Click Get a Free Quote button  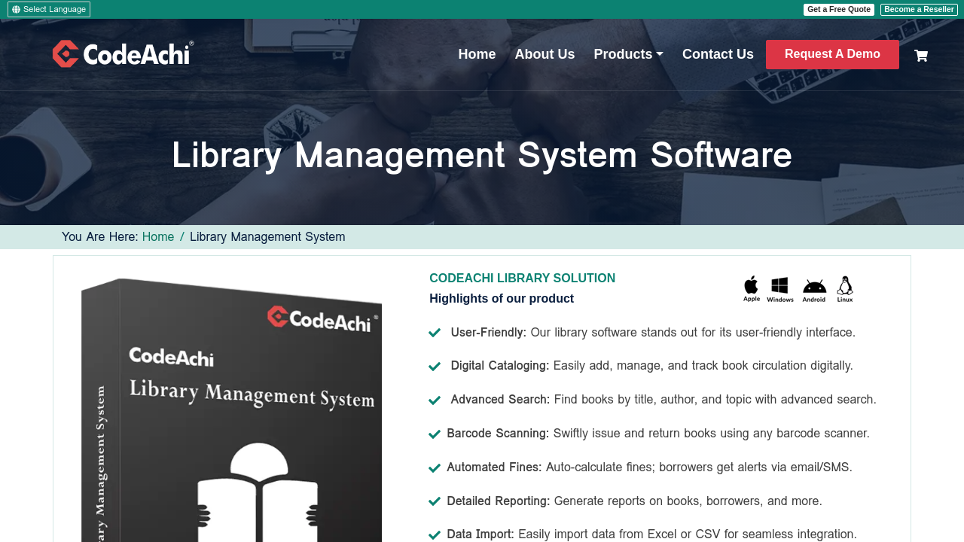[x=839, y=10]
